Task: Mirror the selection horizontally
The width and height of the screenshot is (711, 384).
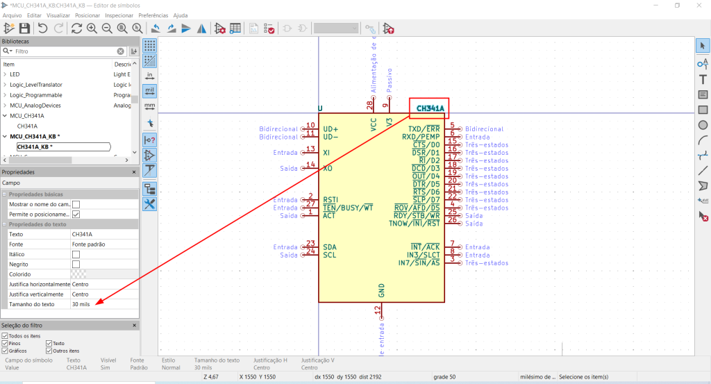Action: tap(201, 28)
